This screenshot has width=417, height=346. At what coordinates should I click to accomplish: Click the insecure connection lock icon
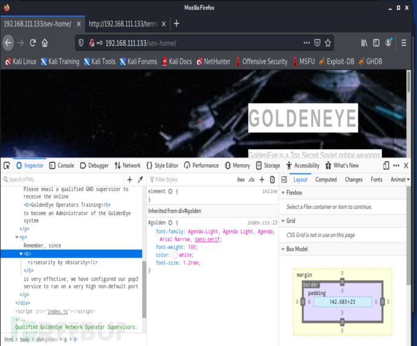pos(92,43)
